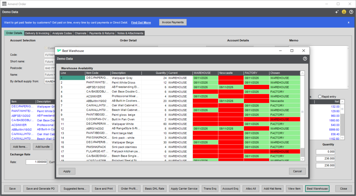The width and height of the screenshot is (356, 196).
Task: Click the Memo text area
Action: (x=318, y=67)
